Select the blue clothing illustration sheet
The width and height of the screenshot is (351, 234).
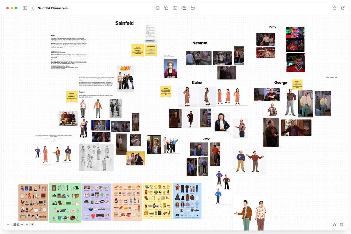pos(187,201)
